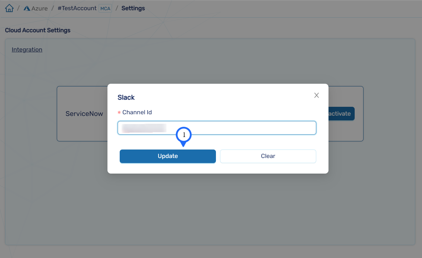Switch to the Integration tab
The width and height of the screenshot is (422, 258).
27,49
